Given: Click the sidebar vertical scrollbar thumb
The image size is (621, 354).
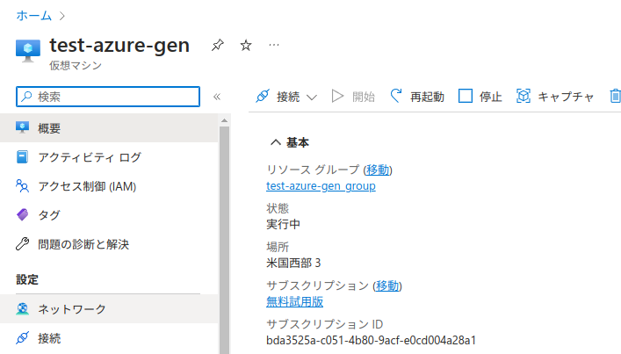Looking at the screenshot, I should click(225, 240).
